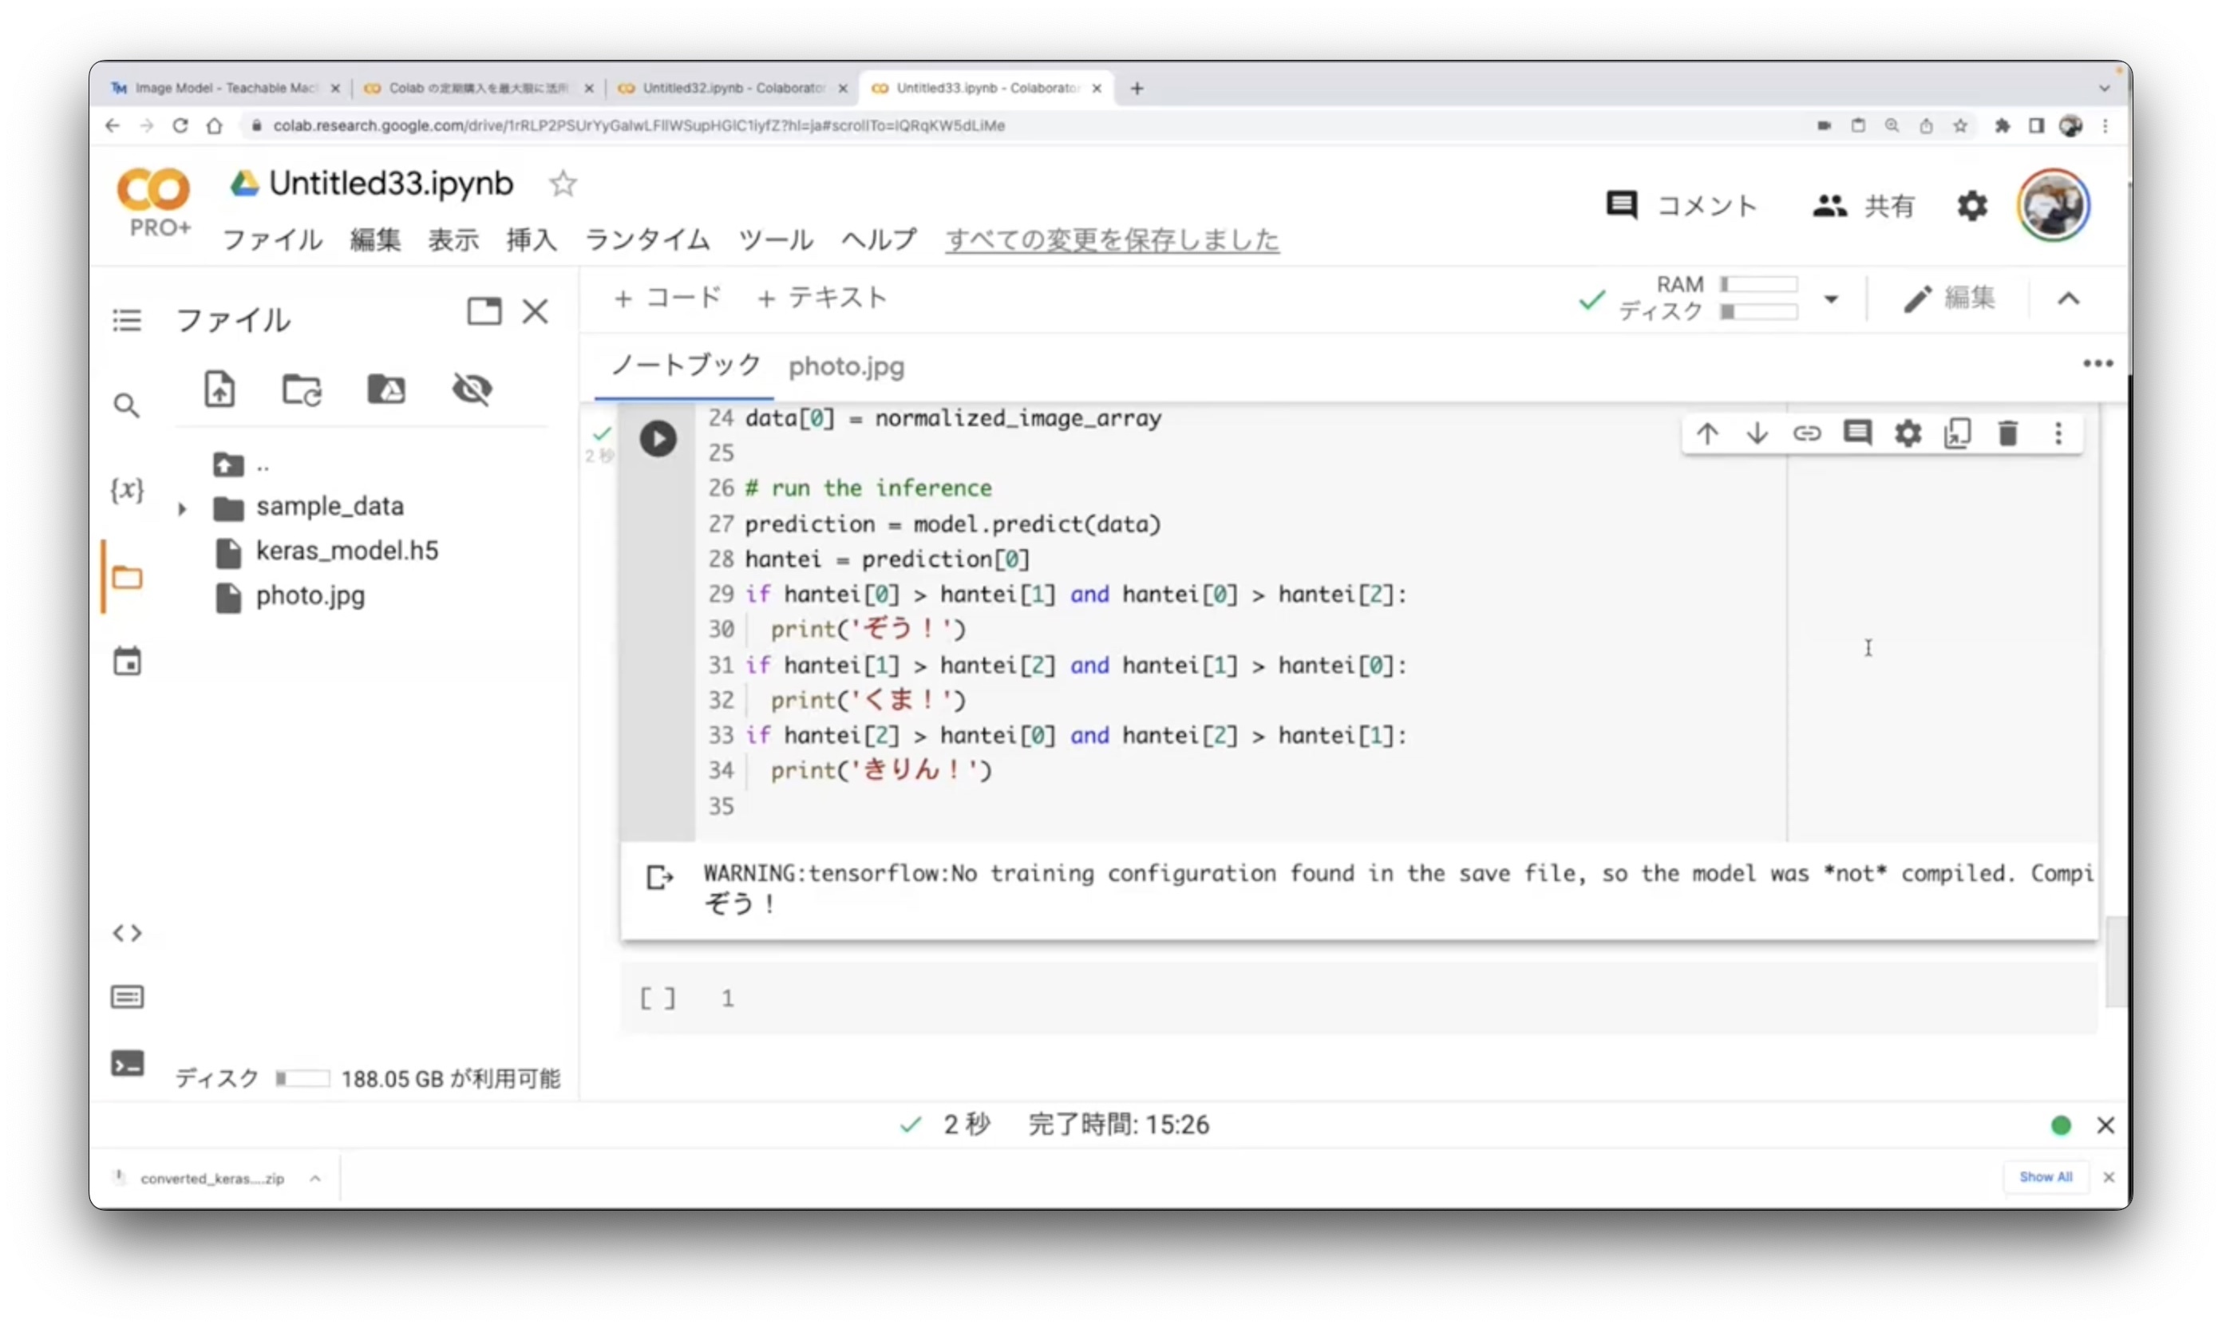Close the execution status bar

coord(2105,1126)
